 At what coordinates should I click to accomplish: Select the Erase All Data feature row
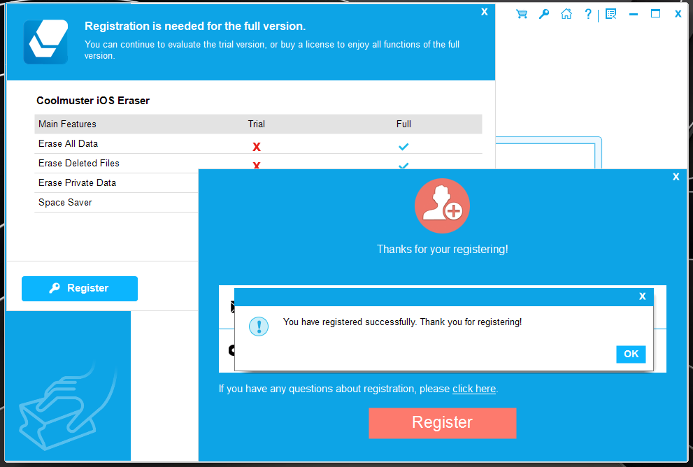(x=258, y=144)
